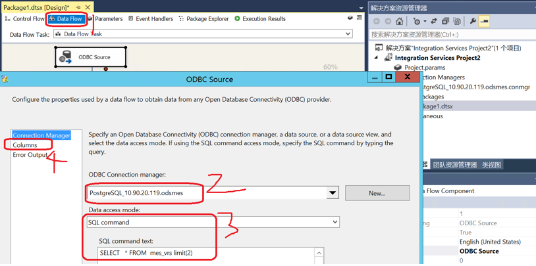
Task: Open the Columns page in ODBC Source dialog
Action: pos(25,145)
